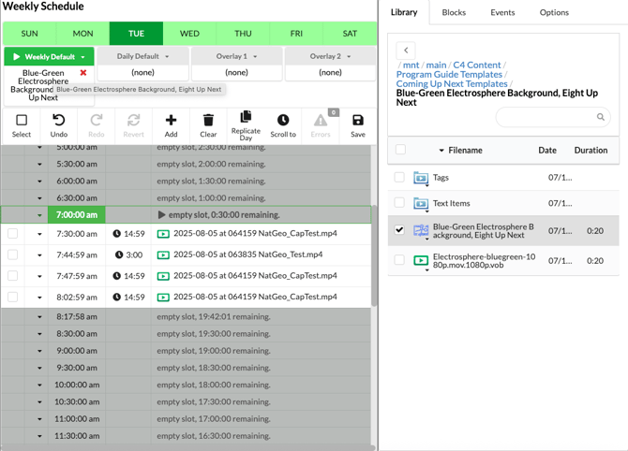Click the Text Items folder icon

421,203
